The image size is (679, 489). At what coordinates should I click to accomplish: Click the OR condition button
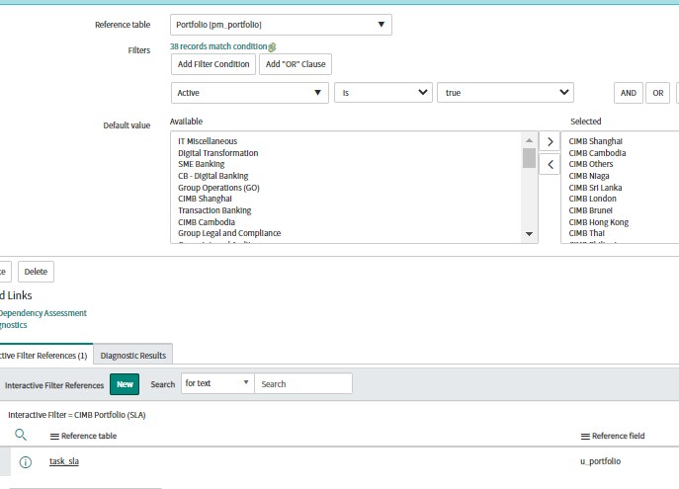(658, 93)
